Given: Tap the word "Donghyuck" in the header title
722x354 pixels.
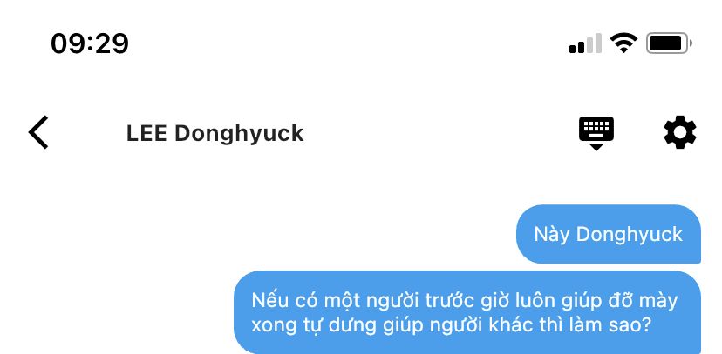Looking at the screenshot, I should point(240,134).
